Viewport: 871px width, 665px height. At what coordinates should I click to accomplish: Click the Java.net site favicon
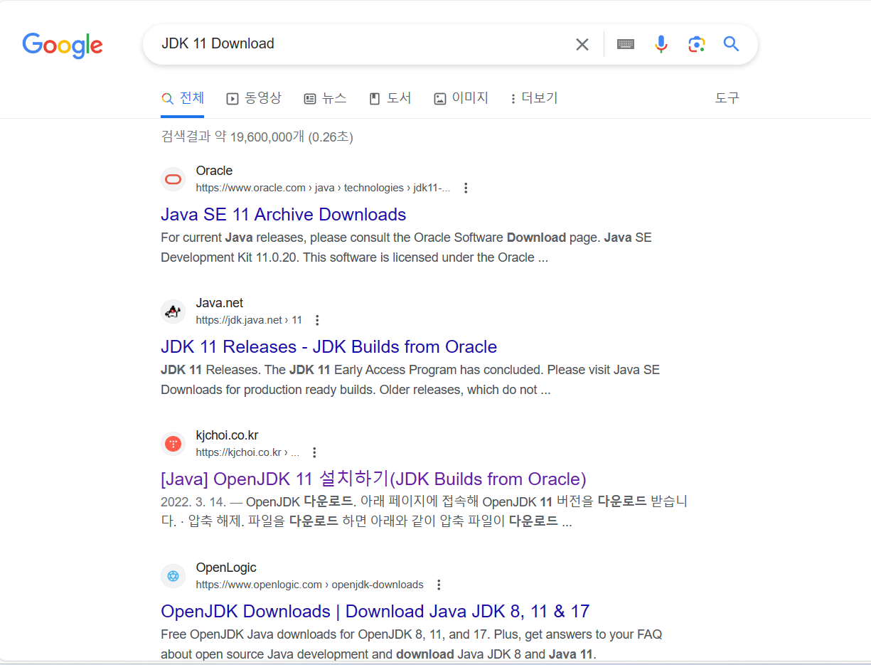(173, 312)
